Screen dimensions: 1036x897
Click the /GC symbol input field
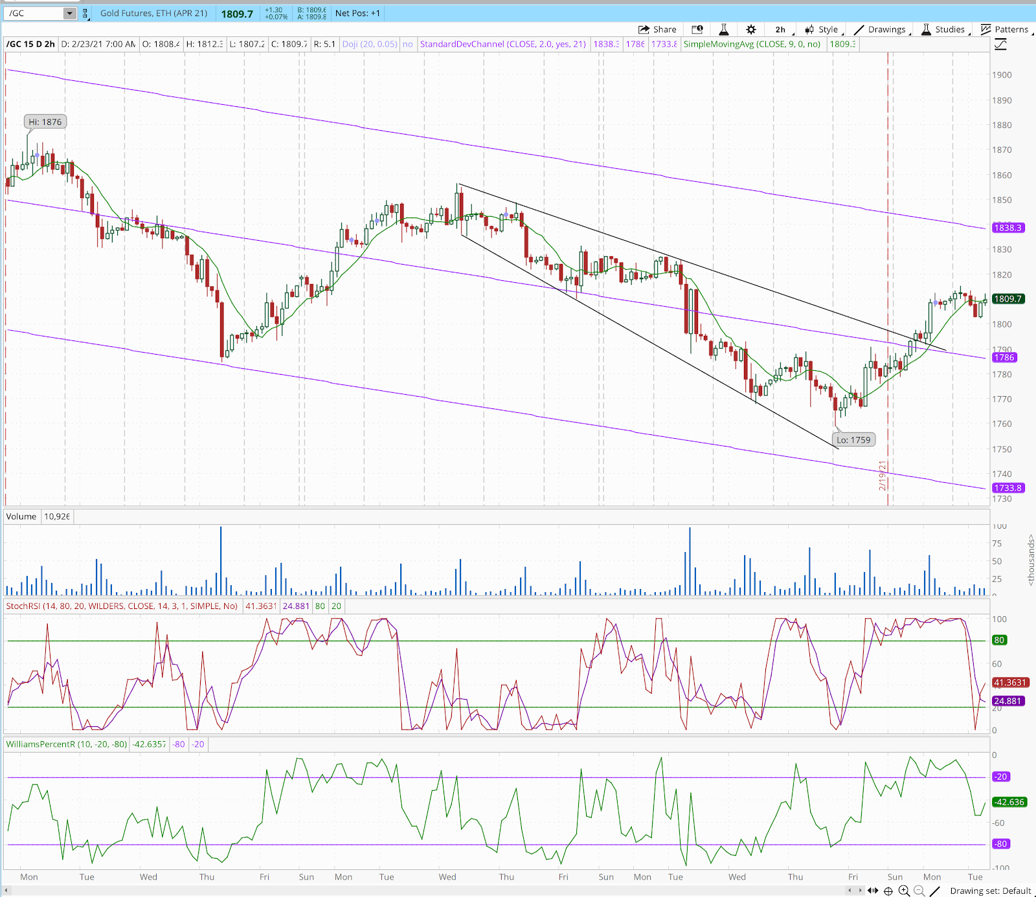(x=35, y=13)
